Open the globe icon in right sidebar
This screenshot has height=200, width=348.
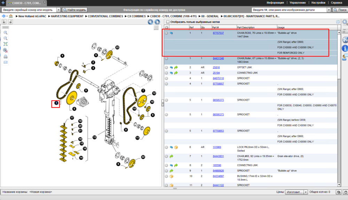pos(345,40)
